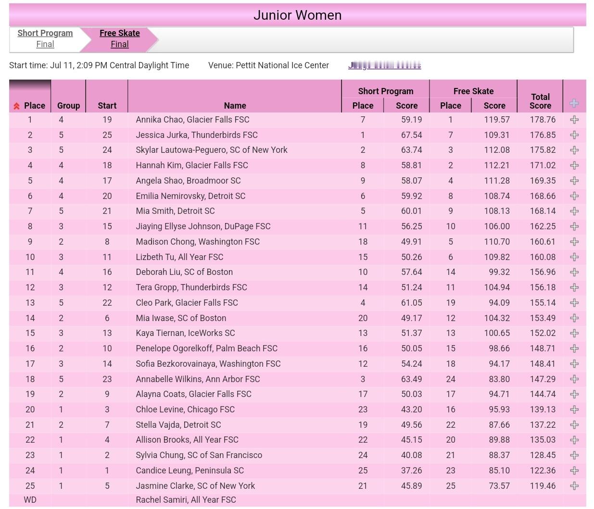Open the blurred judges panel link
Screen dimensions: 594x509
click(385, 65)
